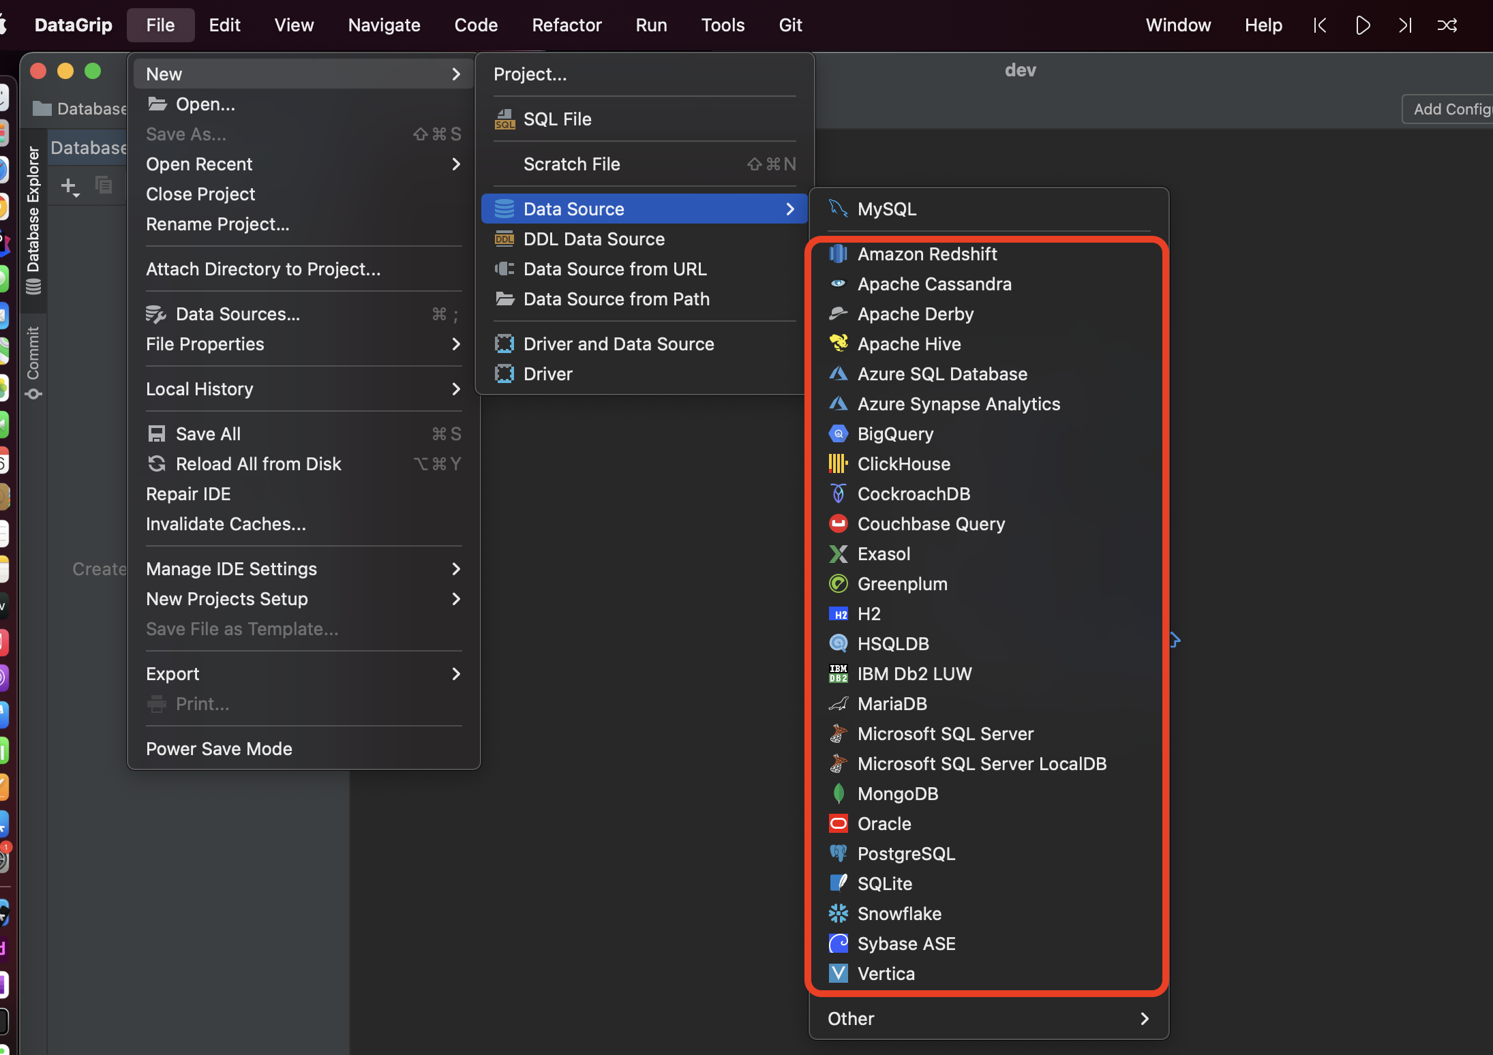Choose Amazon Redshift data source
This screenshot has height=1055, width=1493.
989,254
